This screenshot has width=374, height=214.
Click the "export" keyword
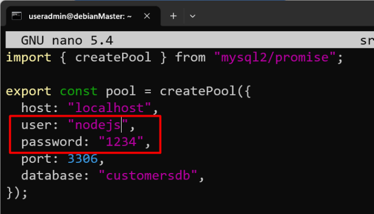(29, 91)
